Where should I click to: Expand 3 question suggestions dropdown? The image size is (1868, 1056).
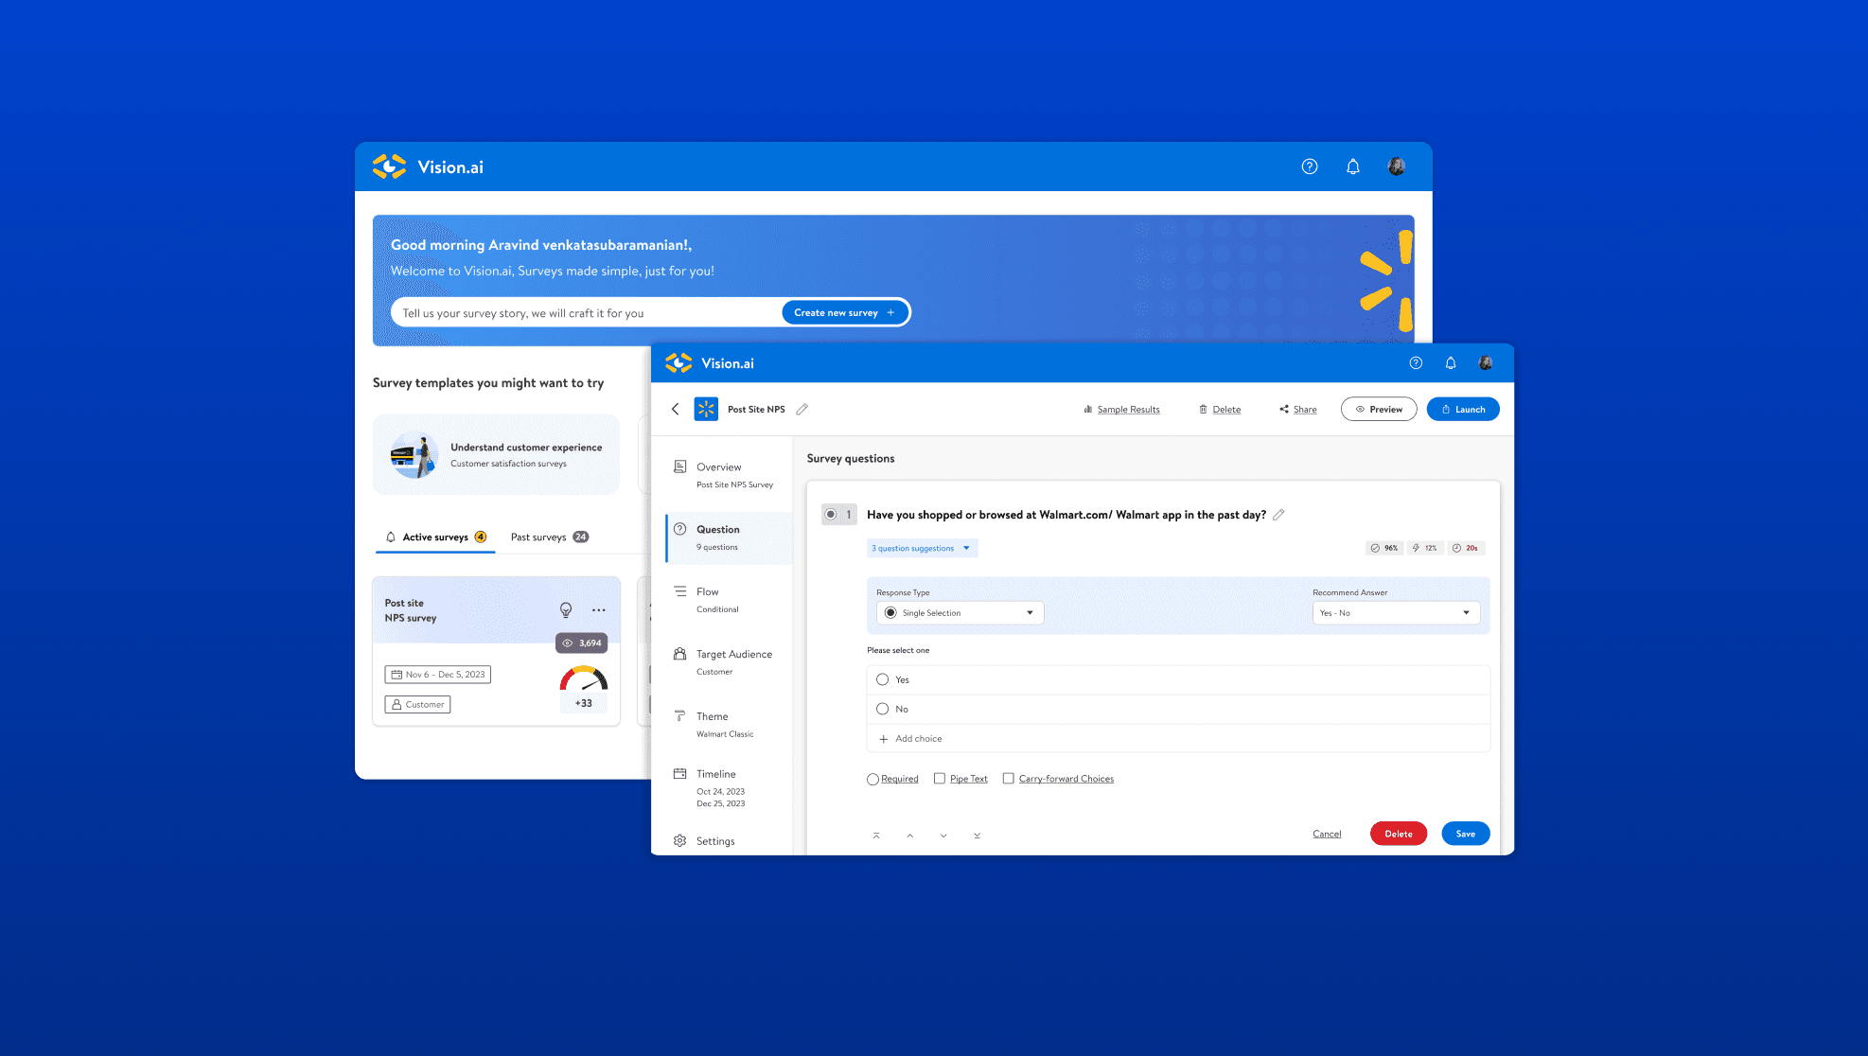click(x=922, y=549)
